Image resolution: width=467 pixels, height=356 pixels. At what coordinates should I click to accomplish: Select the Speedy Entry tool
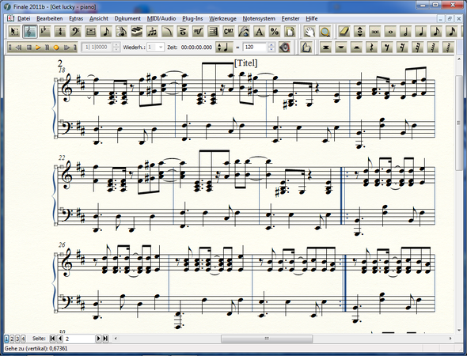coord(122,32)
